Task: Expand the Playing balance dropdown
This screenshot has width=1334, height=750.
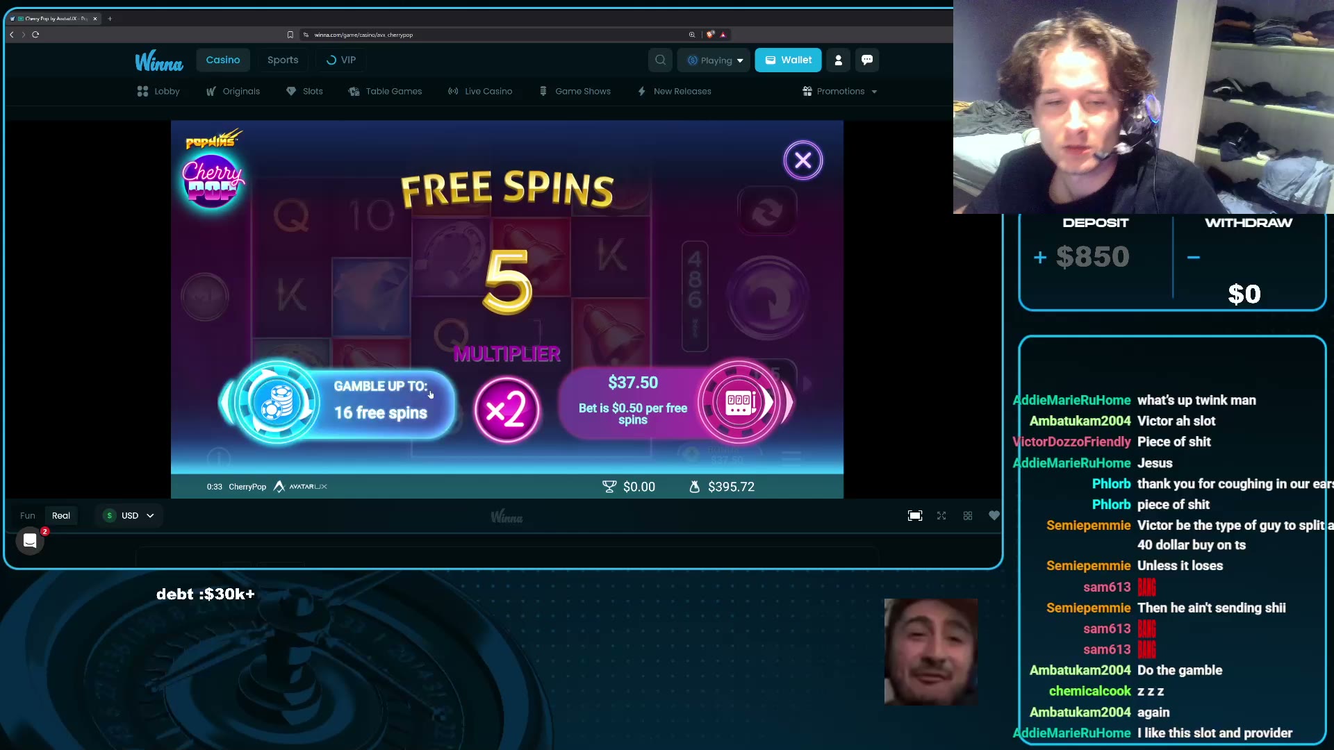Action: coord(714,60)
